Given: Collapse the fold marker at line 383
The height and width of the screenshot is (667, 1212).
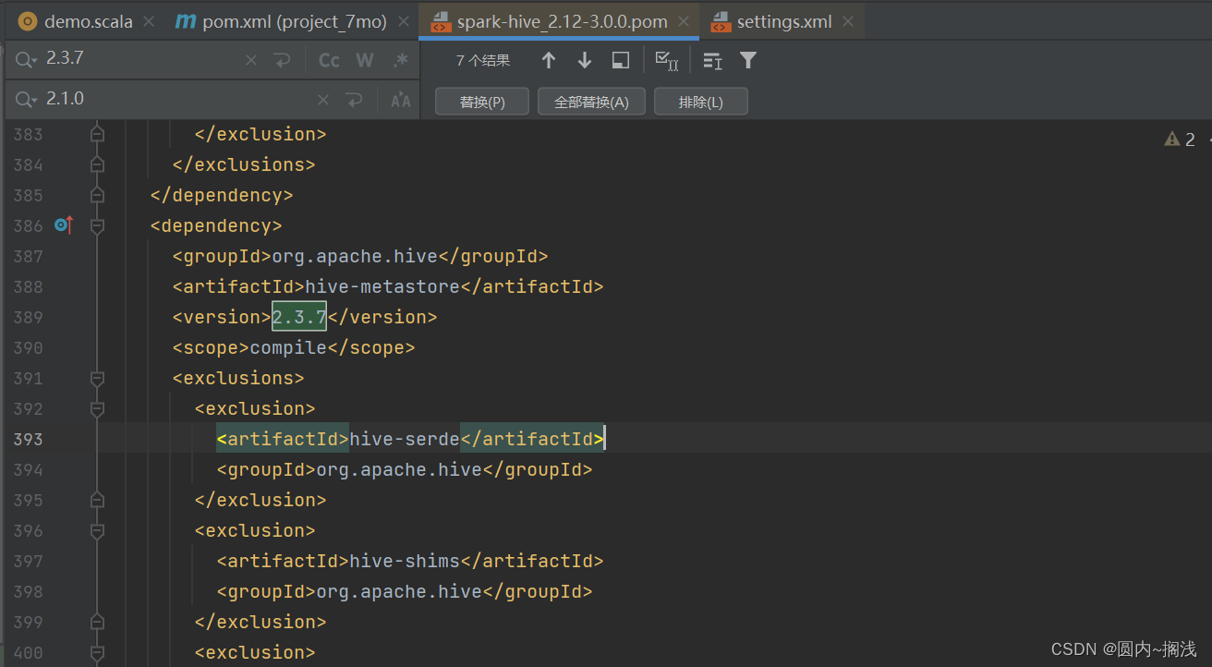Looking at the screenshot, I should click(97, 134).
